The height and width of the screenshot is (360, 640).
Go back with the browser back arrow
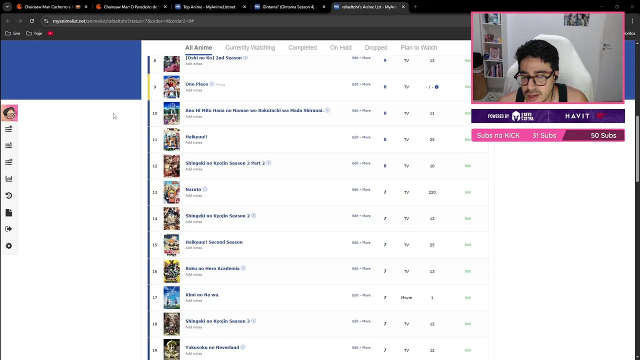point(8,21)
